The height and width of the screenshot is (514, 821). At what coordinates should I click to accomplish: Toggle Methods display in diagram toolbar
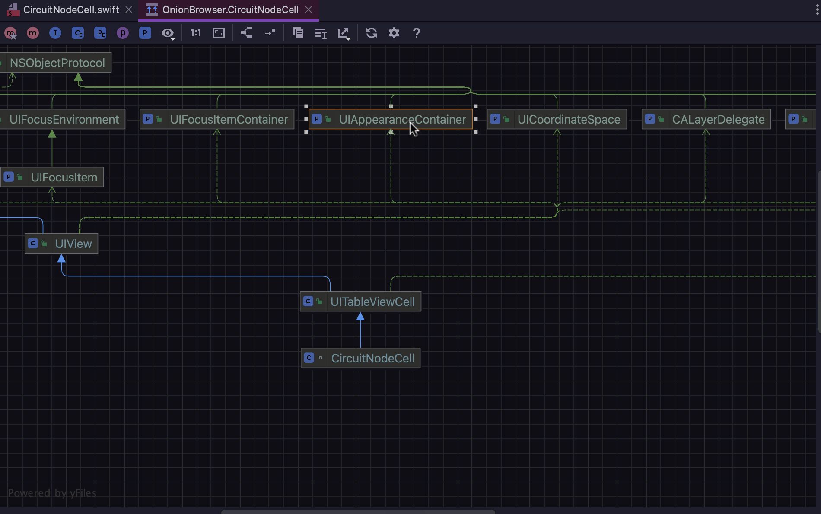pyautogui.click(x=33, y=33)
